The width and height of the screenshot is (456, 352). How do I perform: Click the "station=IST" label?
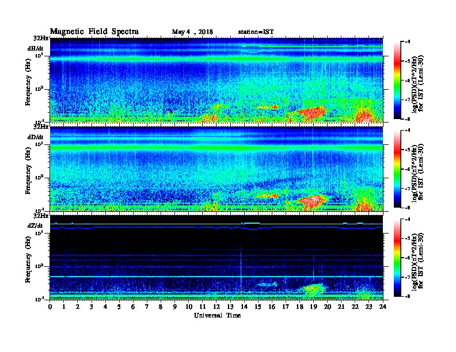click(256, 32)
